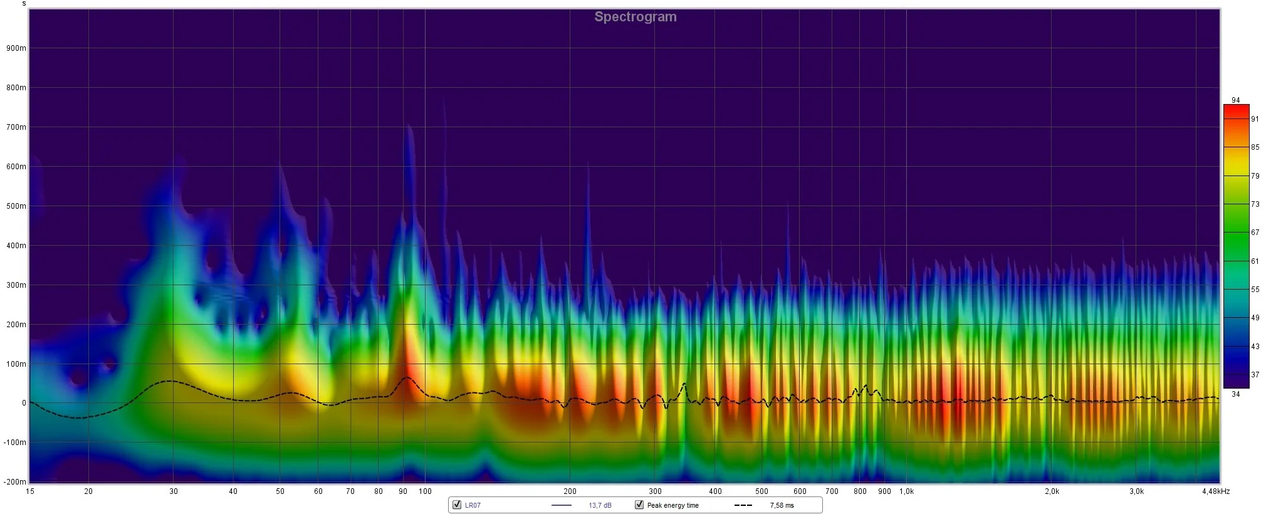The height and width of the screenshot is (514, 1271).
Task: Click the Peak energy time label
Action: (x=672, y=505)
